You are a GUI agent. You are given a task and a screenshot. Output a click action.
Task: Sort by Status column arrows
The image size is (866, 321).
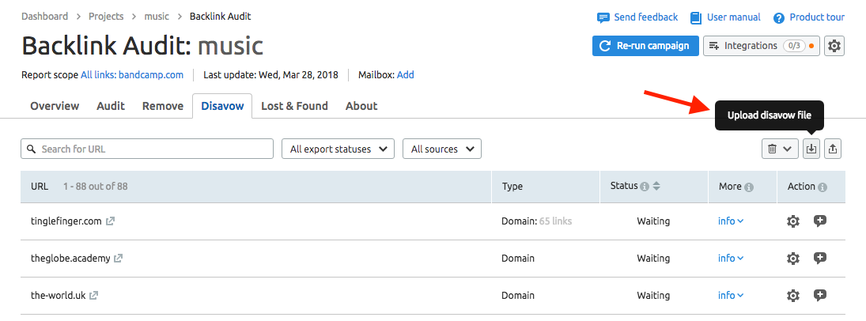656,187
